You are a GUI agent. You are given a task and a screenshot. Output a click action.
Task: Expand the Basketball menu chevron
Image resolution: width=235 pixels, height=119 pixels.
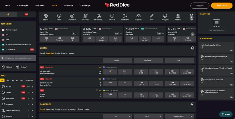[x=33, y=99]
